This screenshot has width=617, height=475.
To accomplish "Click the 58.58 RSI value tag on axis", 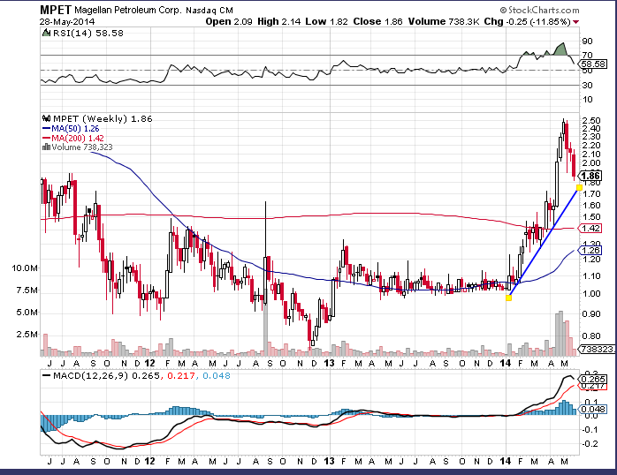I will pyautogui.click(x=594, y=64).
